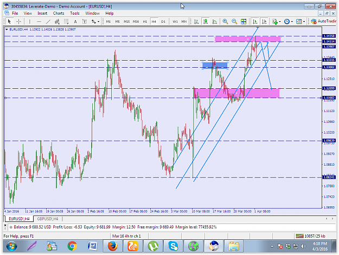Open the Tools menu
This screenshot has height=255, width=339.
(x=75, y=13)
